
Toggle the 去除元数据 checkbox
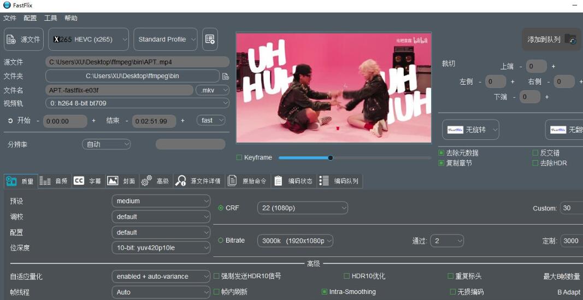[441, 153]
